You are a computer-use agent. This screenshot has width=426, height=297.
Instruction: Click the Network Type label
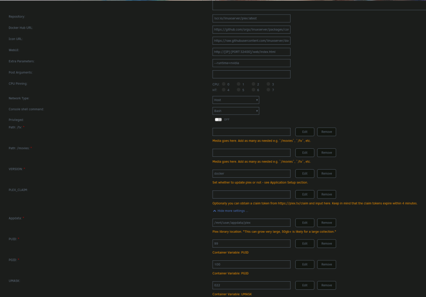tap(19, 98)
